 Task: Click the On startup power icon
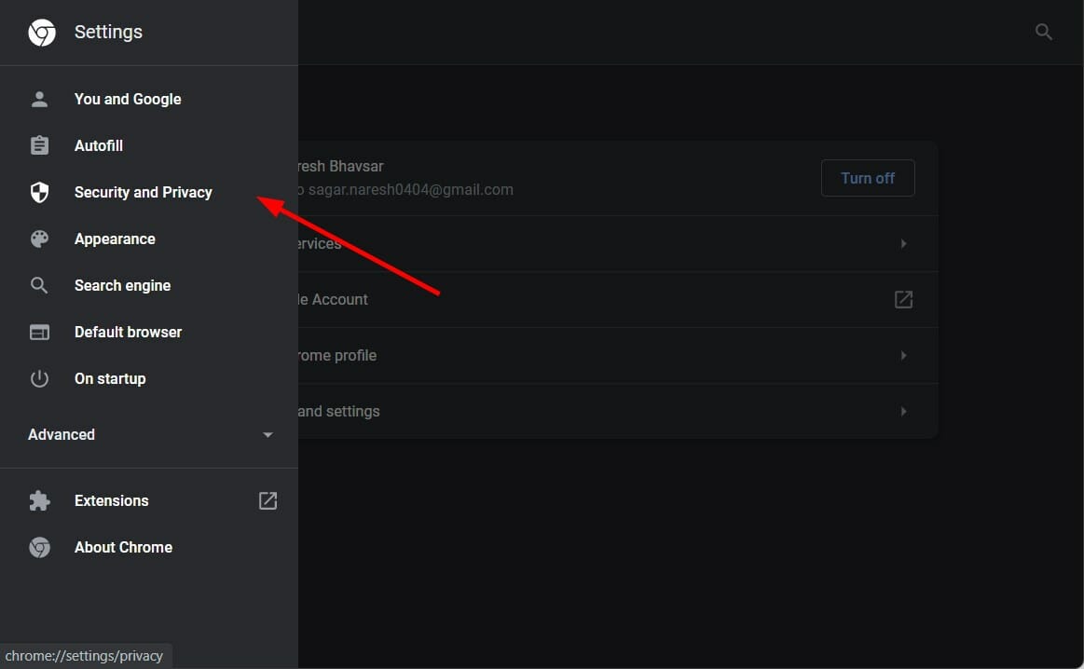point(39,378)
